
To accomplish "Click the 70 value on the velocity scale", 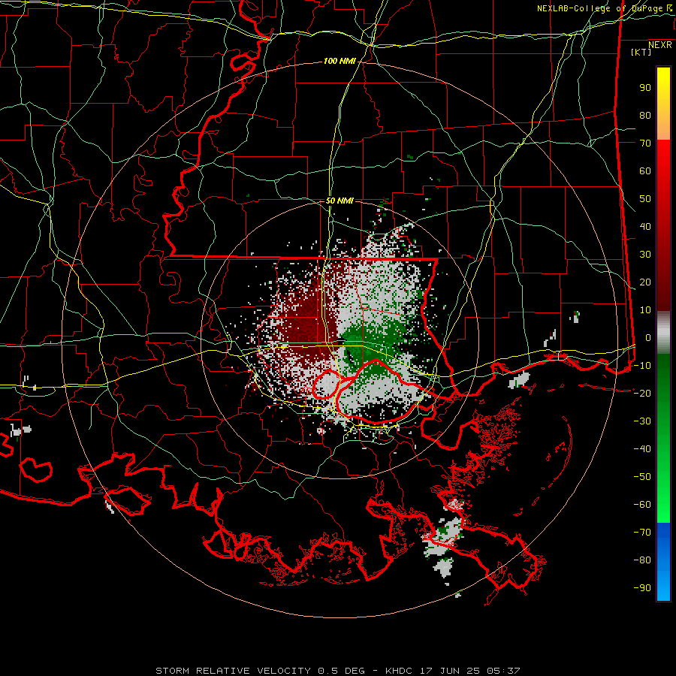I will point(645,143).
